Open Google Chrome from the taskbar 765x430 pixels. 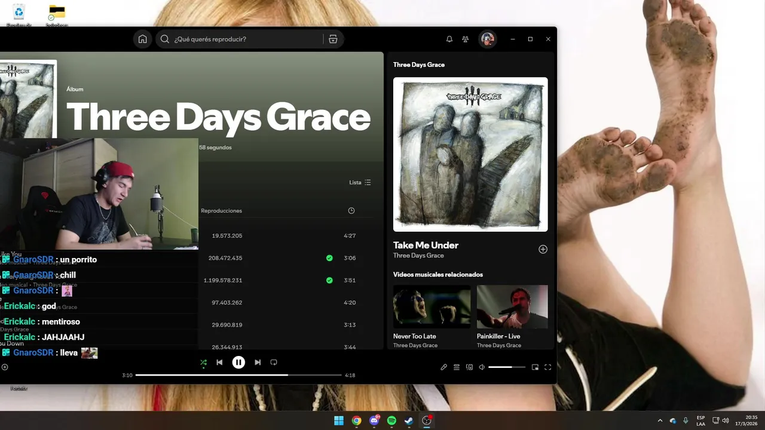pyautogui.click(x=356, y=420)
